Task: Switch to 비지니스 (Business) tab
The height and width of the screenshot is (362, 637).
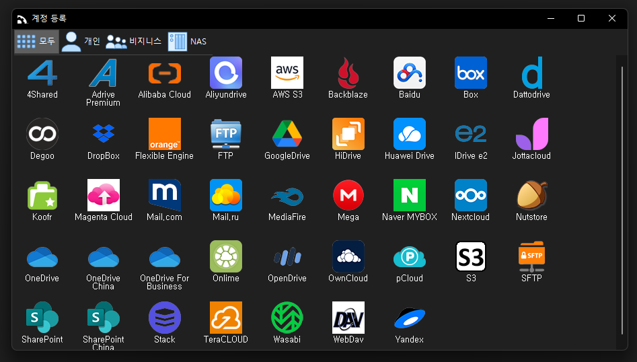Action: 134,42
